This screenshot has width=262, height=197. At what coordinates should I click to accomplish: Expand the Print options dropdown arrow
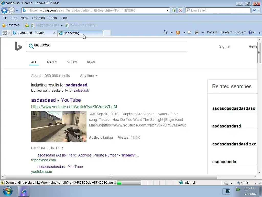(203, 33)
